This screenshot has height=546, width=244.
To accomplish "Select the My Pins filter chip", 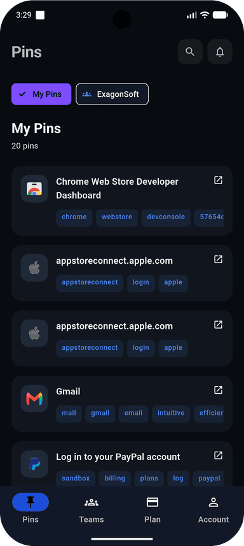I will (x=41, y=94).
